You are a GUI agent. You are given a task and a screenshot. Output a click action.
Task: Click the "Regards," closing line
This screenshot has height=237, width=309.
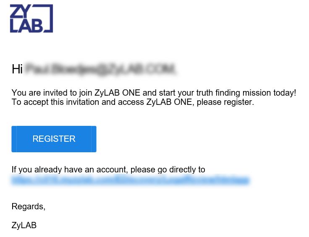(29, 206)
